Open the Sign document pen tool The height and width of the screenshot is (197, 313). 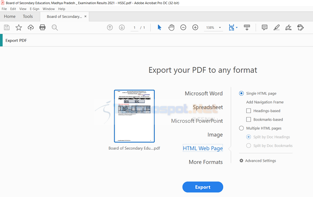(x=288, y=27)
